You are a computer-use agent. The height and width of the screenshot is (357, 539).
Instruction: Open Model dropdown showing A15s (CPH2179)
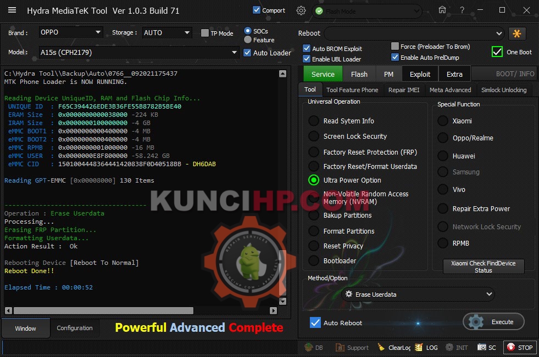139,53
